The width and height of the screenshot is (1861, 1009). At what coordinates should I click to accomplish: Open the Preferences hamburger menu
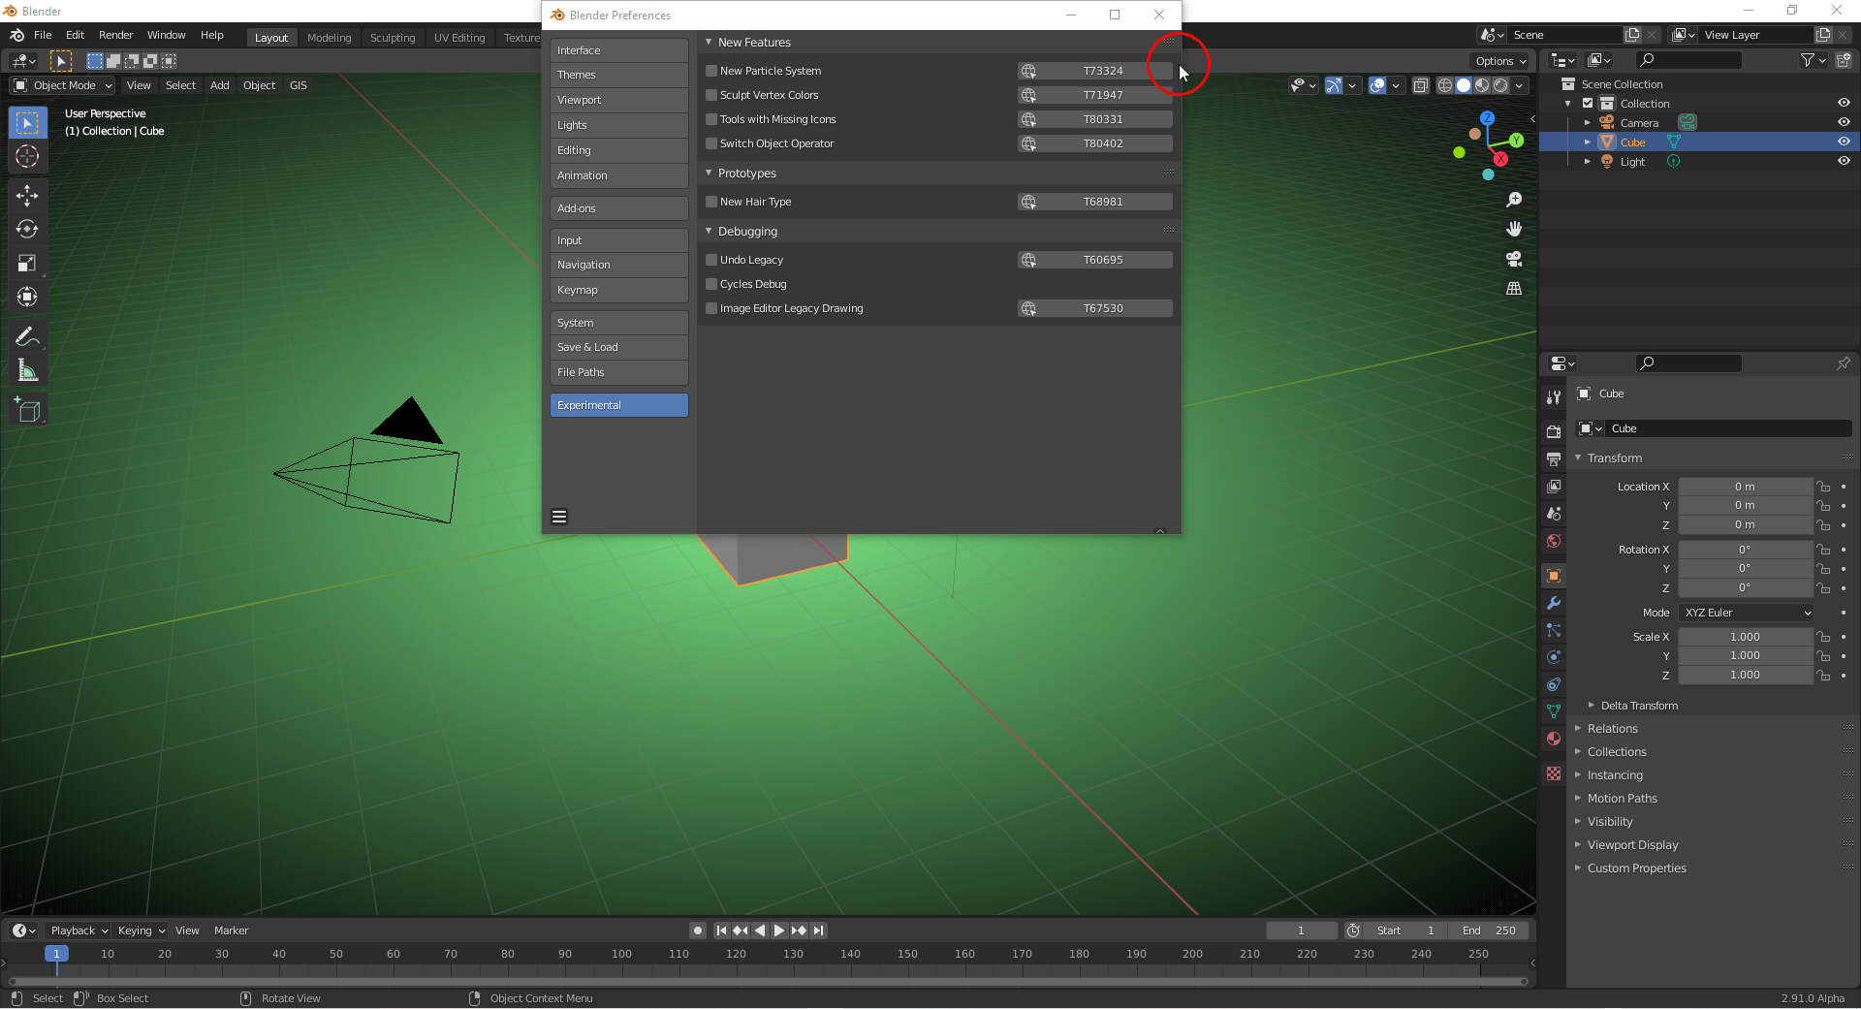tap(559, 517)
